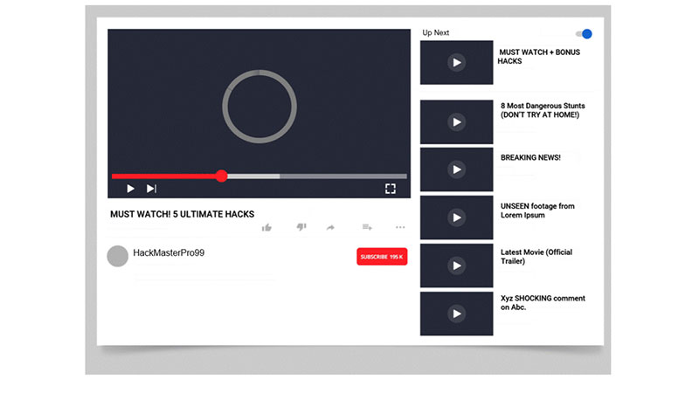The width and height of the screenshot is (699, 393).
Task: Enter fullscreen mode using the fullscreen icon
Action: coord(390,189)
